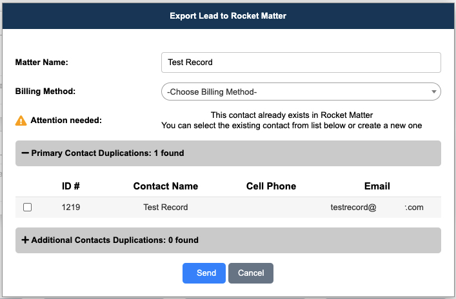
Task: Click the Email column header
Action: point(377,186)
